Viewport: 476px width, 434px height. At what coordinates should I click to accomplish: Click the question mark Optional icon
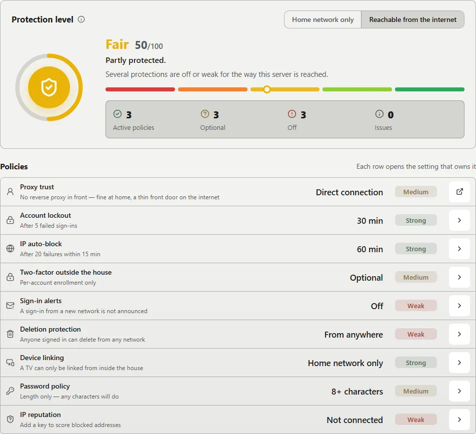[205, 114]
